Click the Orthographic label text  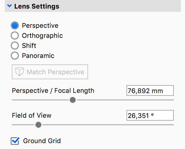(42, 36)
